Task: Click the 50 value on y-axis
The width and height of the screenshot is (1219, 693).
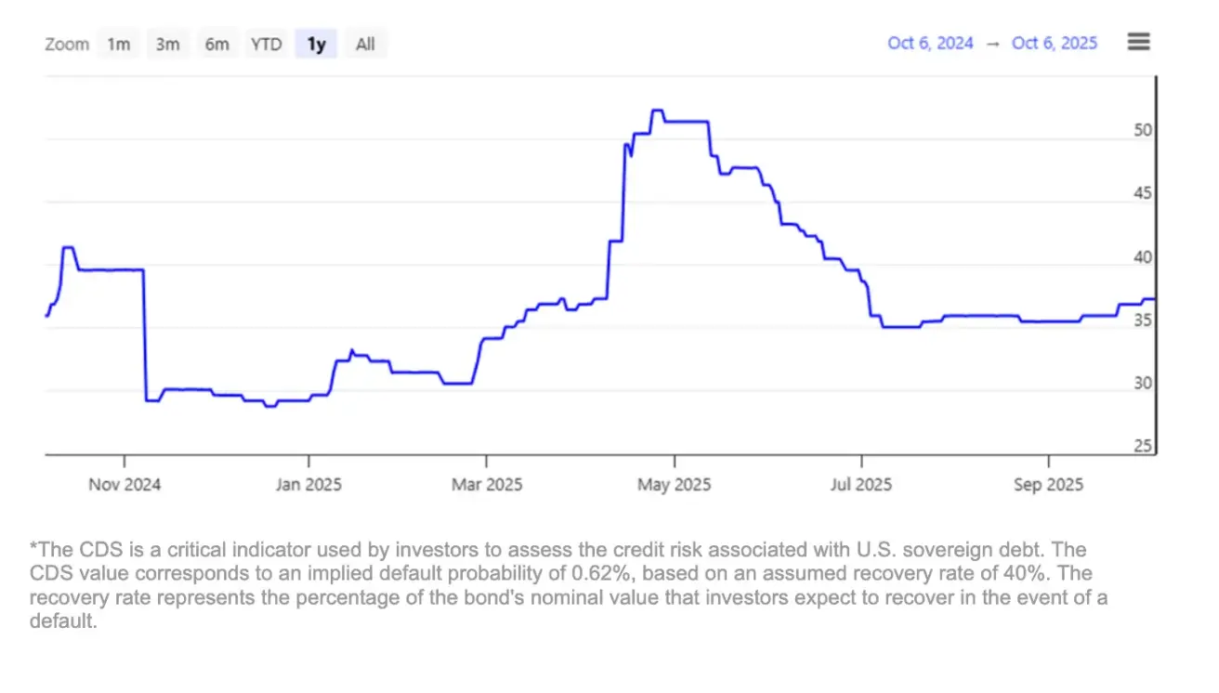Action: [1143, 131]
